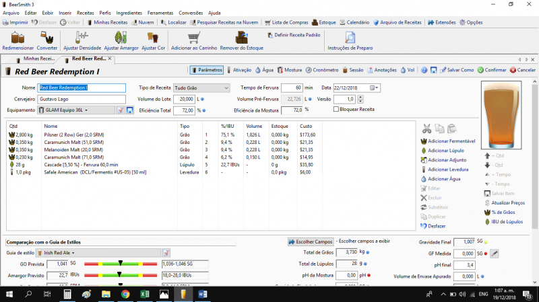The image size is (539, 302).
Task: Click Adicionar Lúpulo
Action: [x=443, y=151]
